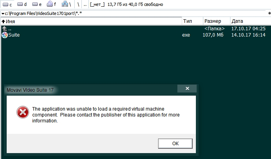Viewport: 271px width, 159px height.
Task: Open the favorites asterisk button at path bar
Action: [269, 13]
